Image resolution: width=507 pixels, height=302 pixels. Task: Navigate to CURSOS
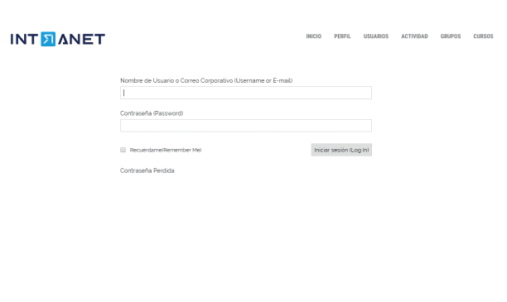[483, 36]
